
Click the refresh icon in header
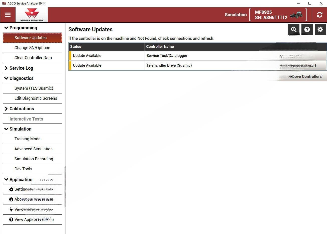click(319, 15)
